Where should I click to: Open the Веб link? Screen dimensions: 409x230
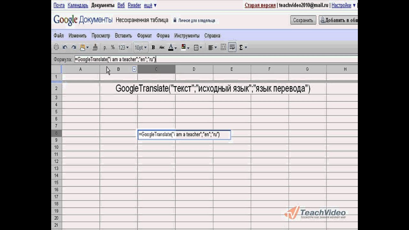[121, 5]
